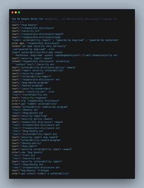Click the inurl:"bug bounty" filetype line
This screenshot has width=144, height=188.
click(x=30, y=170)
